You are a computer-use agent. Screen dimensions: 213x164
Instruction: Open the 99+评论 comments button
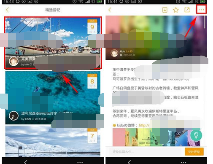pos(194,152)
